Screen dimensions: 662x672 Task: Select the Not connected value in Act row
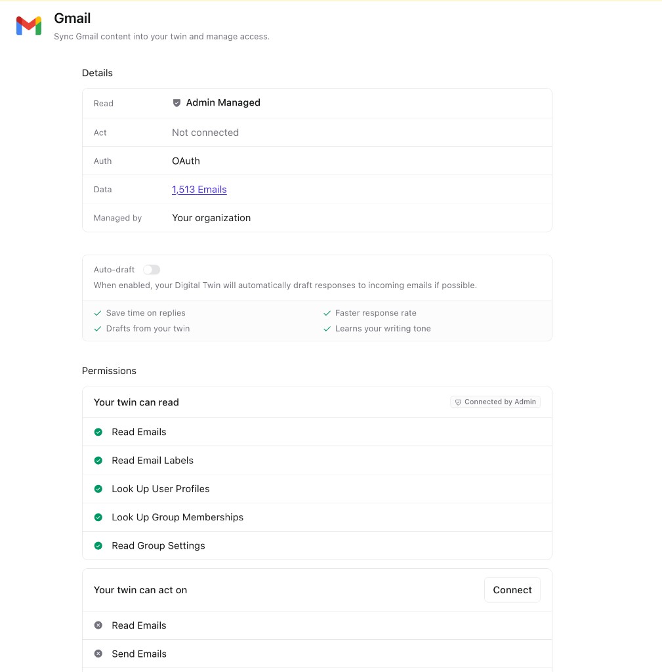point(205,133)
